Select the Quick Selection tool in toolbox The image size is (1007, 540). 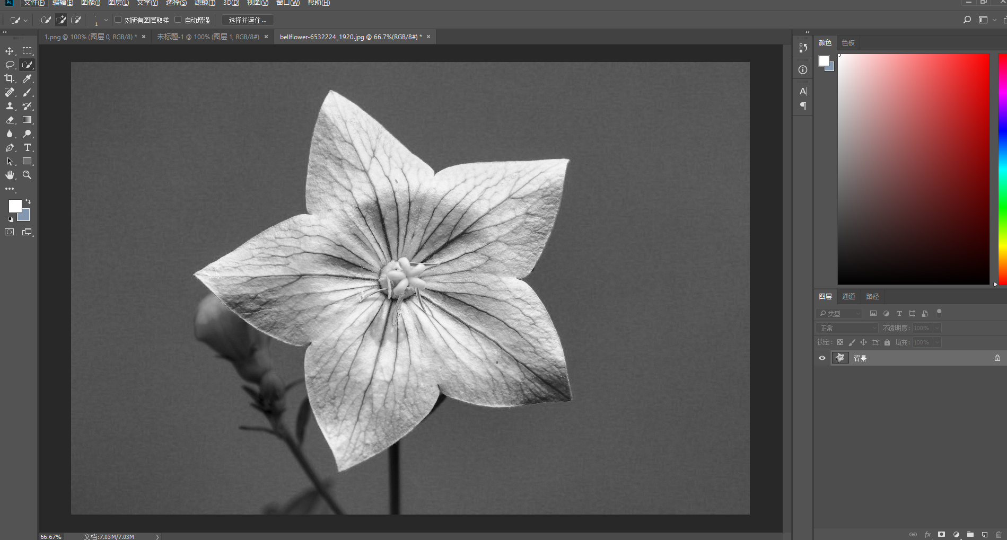(27, 65)
